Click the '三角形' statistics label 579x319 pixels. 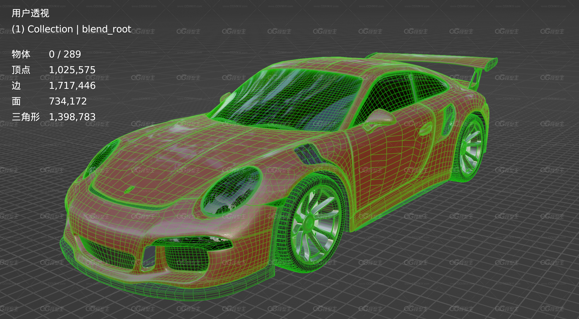pyautogui.click(x=26, y=117)
